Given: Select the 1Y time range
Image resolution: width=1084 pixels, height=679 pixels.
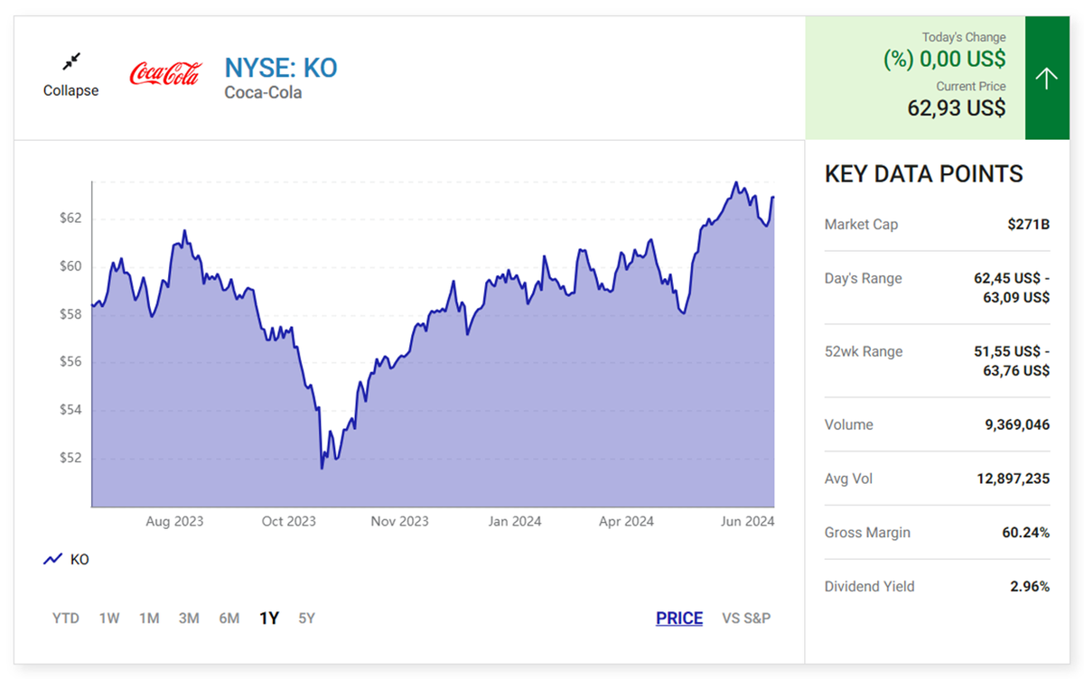Looking at the screenshot, I should pyautogui.click(x=269, y=619).
